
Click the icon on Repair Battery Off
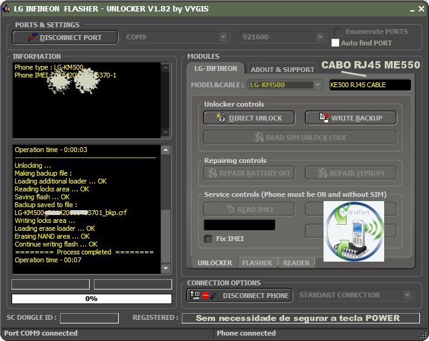[212, 173]
